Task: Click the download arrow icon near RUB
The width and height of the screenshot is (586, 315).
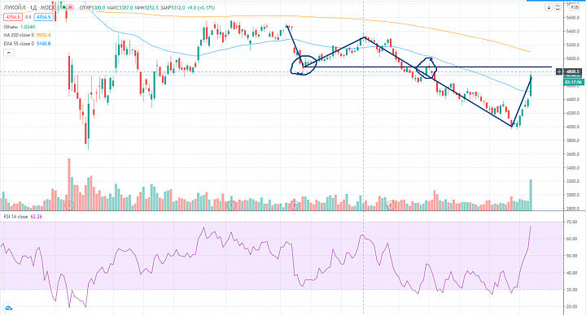Action: click(x=549, y=7)
